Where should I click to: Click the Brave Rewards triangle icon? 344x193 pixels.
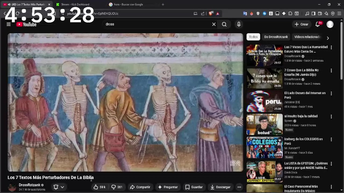pos(217,14)
